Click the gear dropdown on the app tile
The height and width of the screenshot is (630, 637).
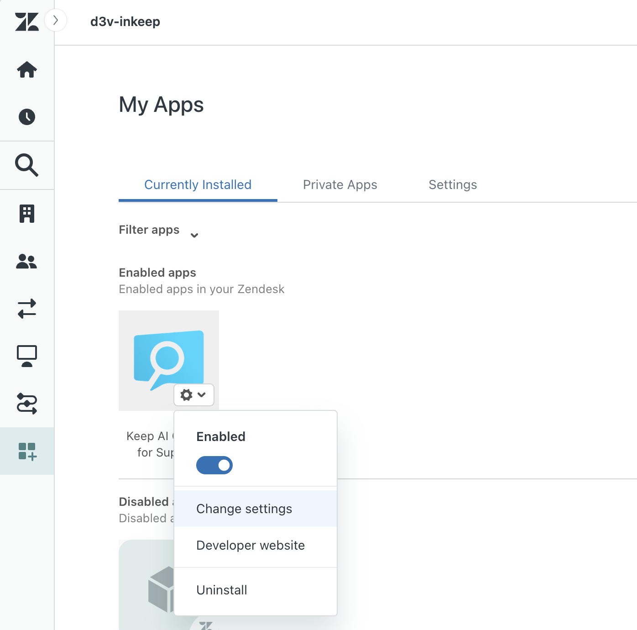point(193,395)
